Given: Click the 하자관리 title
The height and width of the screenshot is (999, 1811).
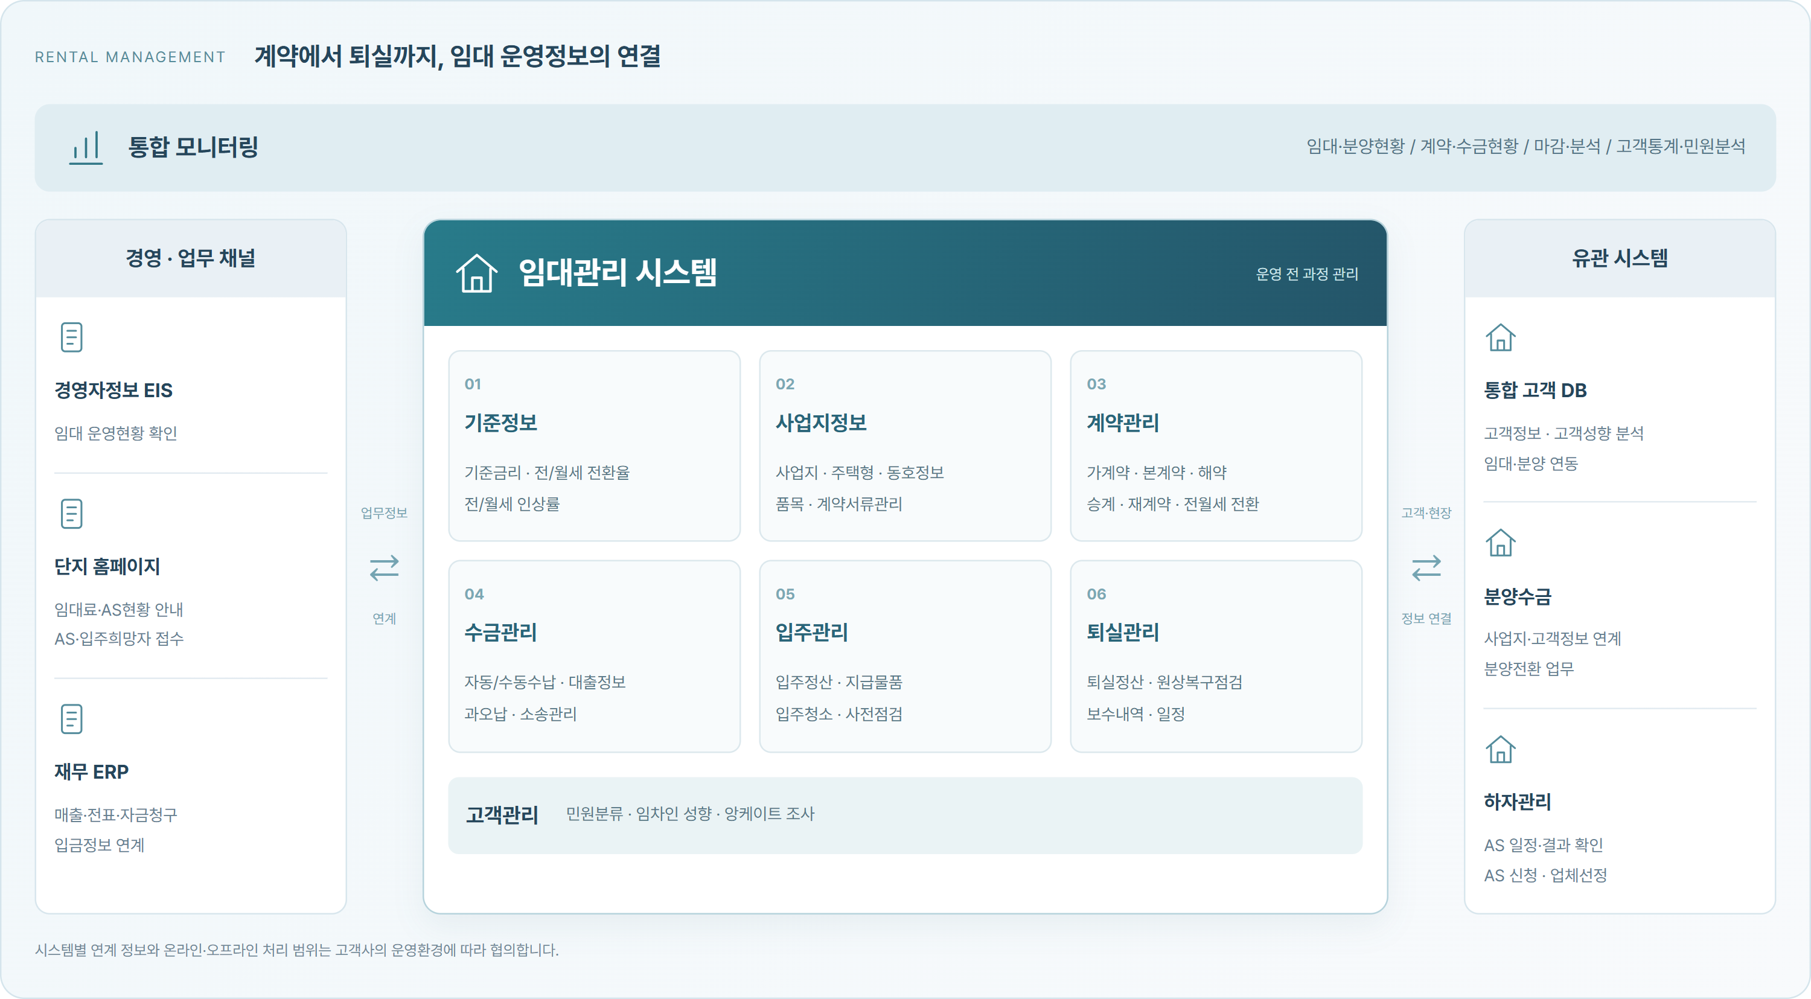Looking at the screenshot, I should [1517, 802].
